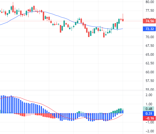This screenshot has height=134, width=156.
Task: Click the 62.50 price axis label
Action: [x=150, y=63]
